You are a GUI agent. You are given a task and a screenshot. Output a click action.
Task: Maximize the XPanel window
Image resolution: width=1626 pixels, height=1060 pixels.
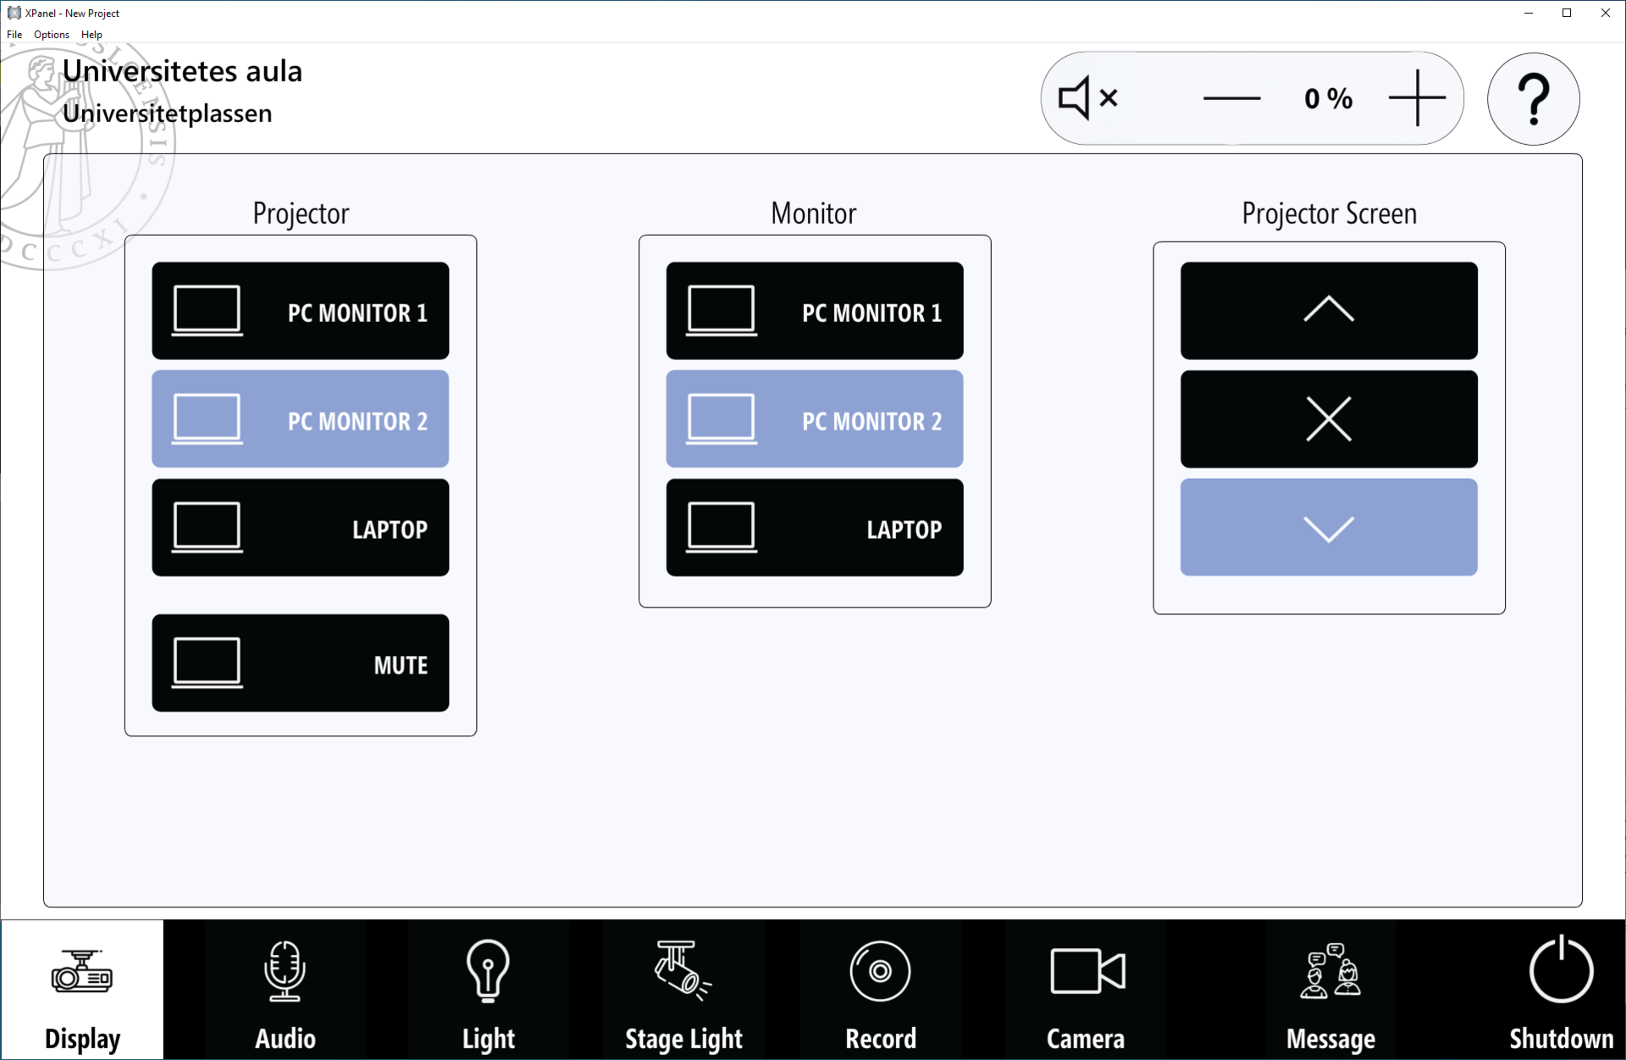click(1567, 13)
